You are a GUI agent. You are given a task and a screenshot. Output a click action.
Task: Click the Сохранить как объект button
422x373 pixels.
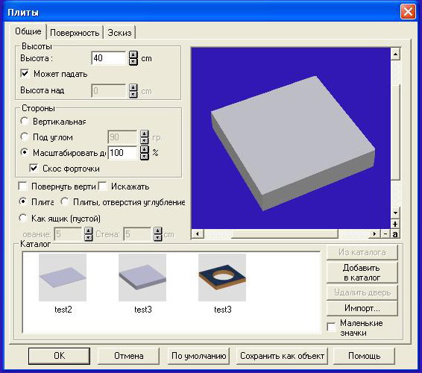click(282, 356)
